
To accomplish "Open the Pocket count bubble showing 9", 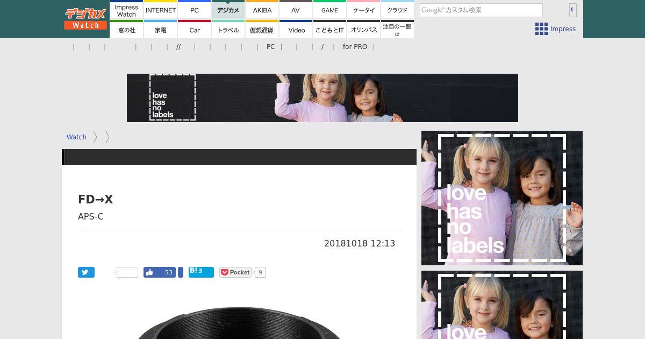I will (x=260, y=272).
